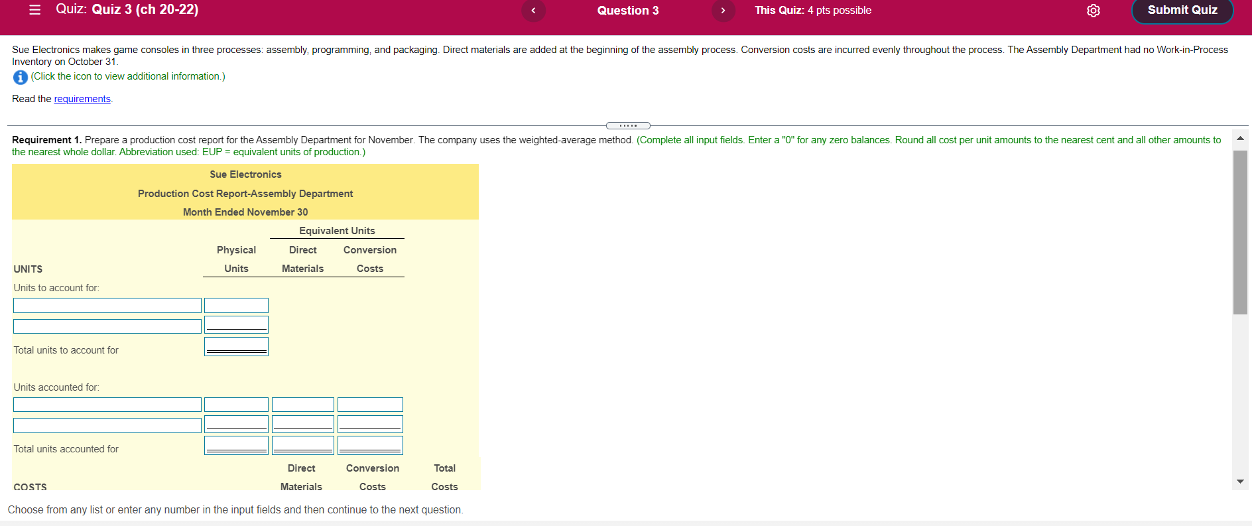Click 'Equivalent Units' column header

coord(337,231)
